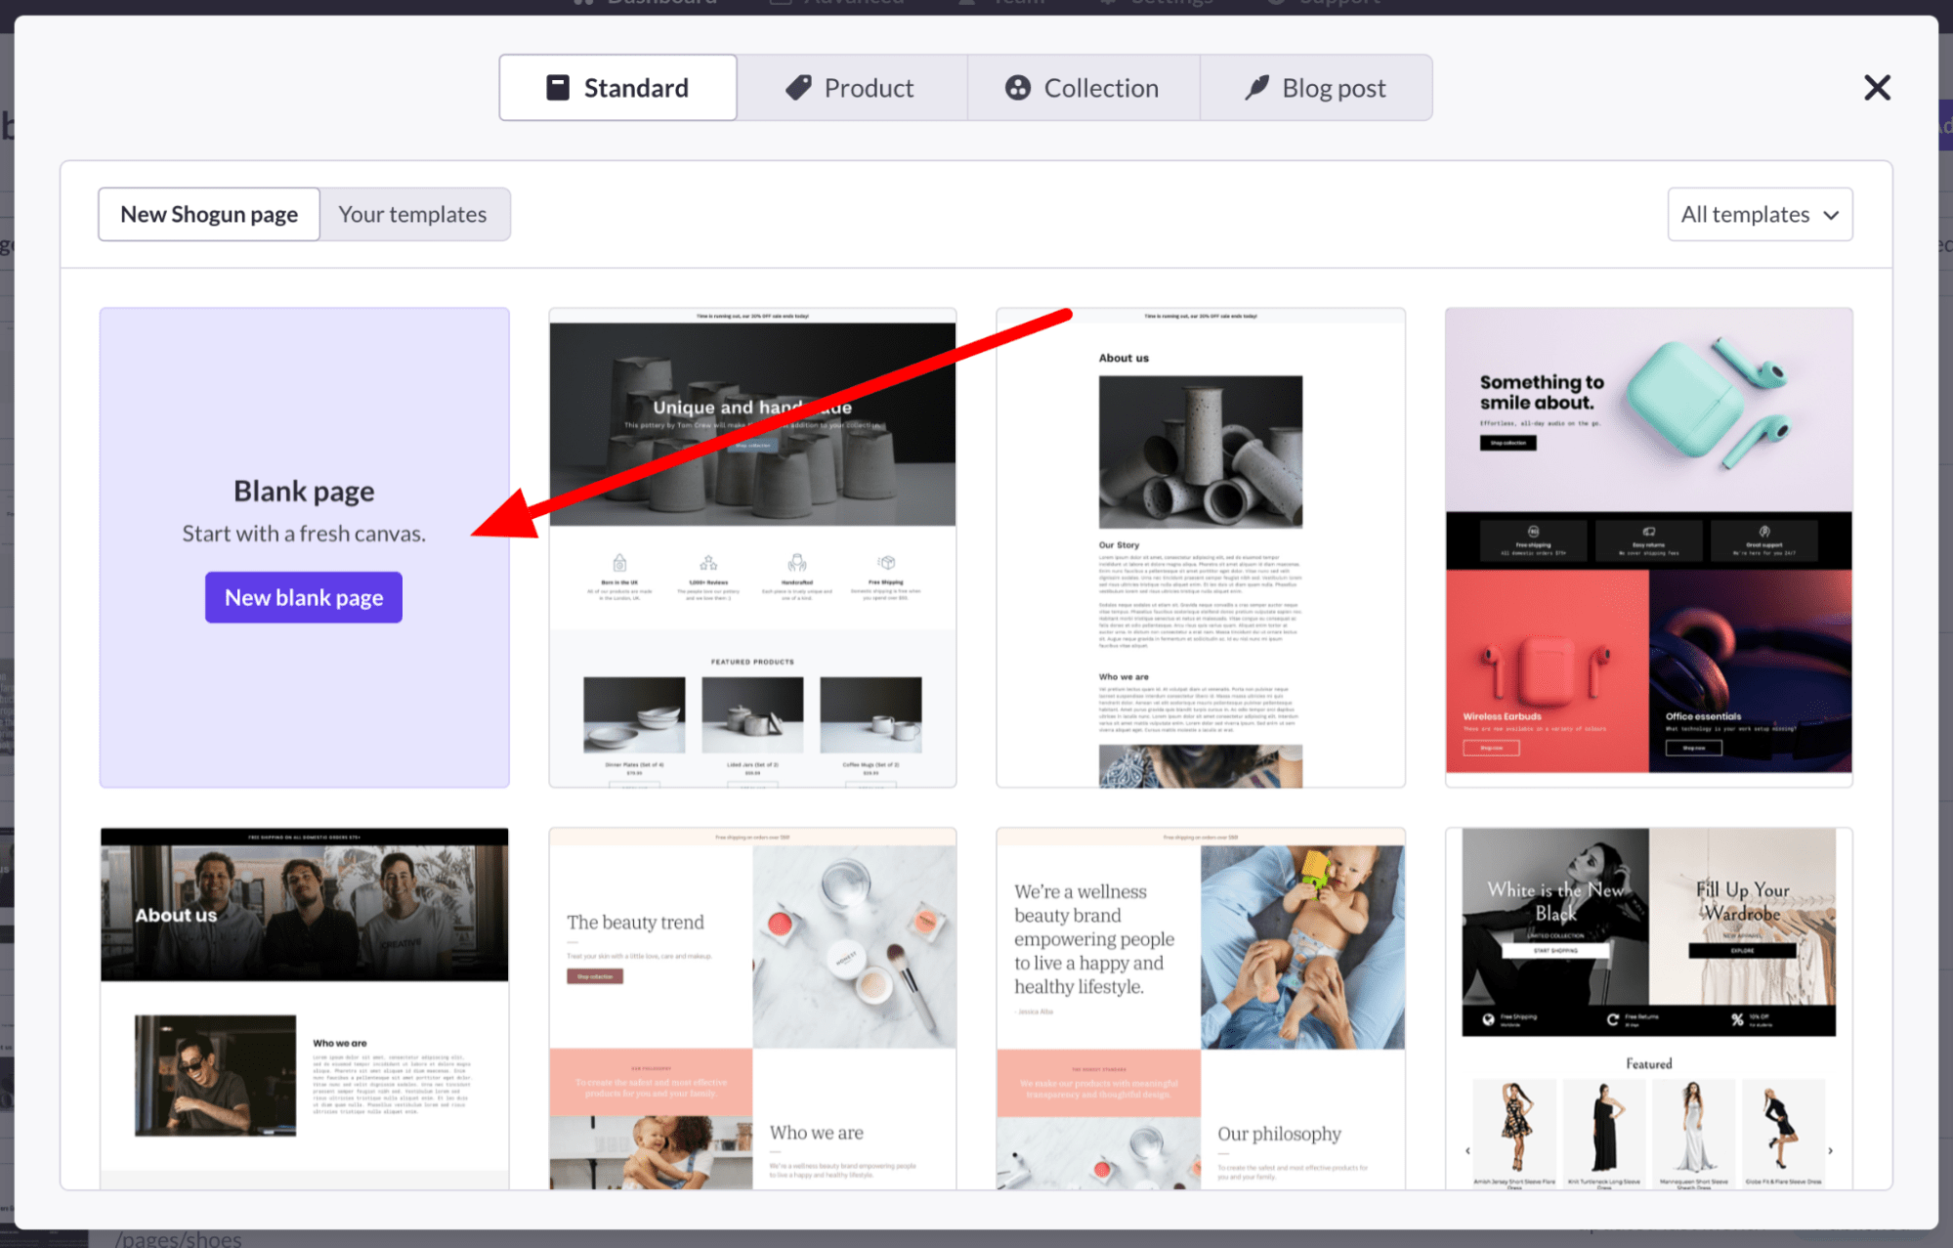Screen dimensions: 1953x1248
Task: Expand the template filter options
Action: click(x=1759, y=214)
